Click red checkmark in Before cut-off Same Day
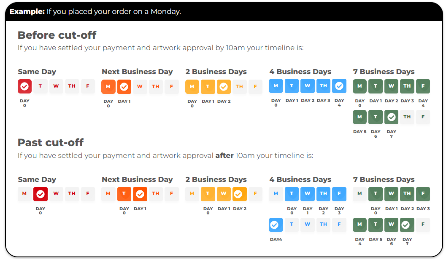The width and height of the screenshot is (446, 259). point(25,86)
